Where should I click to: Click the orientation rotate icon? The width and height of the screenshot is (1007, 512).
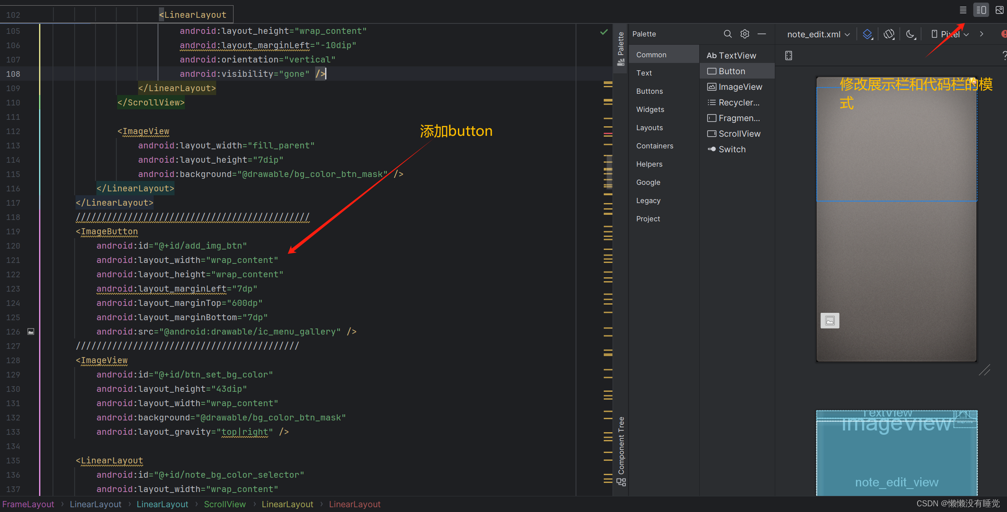click(889, 34)
